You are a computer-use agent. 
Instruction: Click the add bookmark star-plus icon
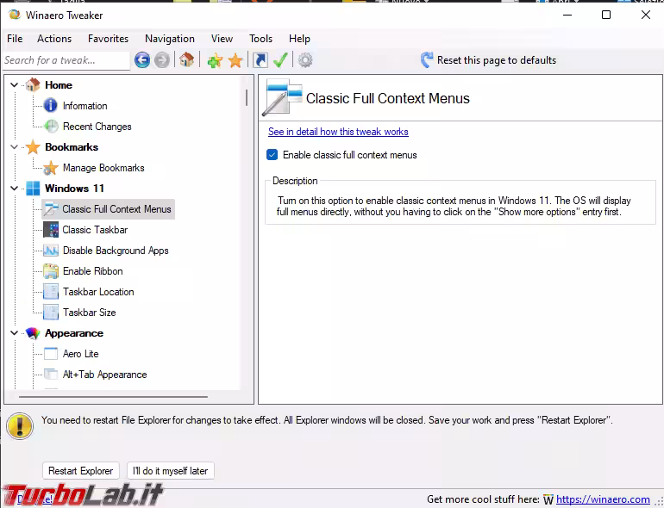(215, 60)
